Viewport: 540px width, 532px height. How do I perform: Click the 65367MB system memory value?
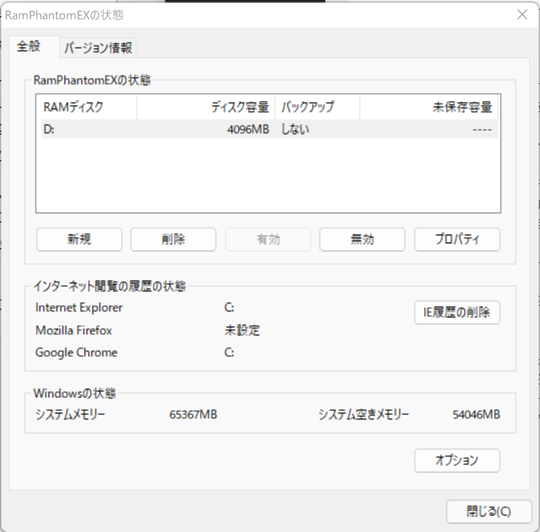click(x=193, y=415)
